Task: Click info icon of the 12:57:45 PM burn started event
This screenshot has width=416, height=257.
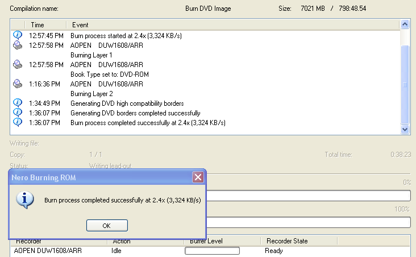Action: pos(18,35)
